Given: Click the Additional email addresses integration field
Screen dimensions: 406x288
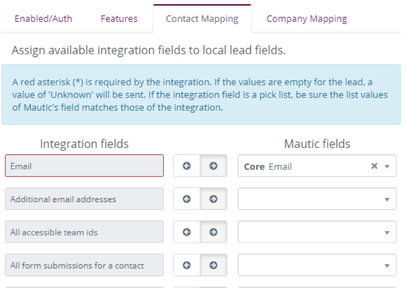Looking at the screenshot, I should pyautogui.click(x=85, y=199).
